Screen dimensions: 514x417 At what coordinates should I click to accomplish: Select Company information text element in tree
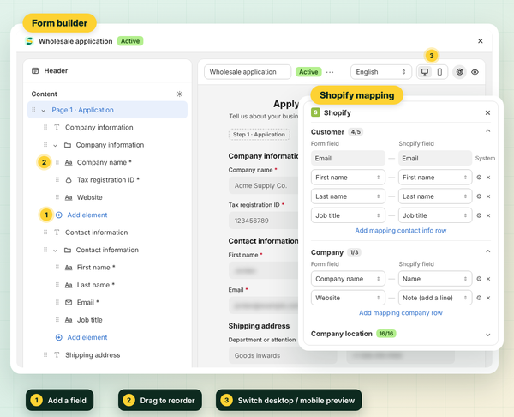point(99,127)
